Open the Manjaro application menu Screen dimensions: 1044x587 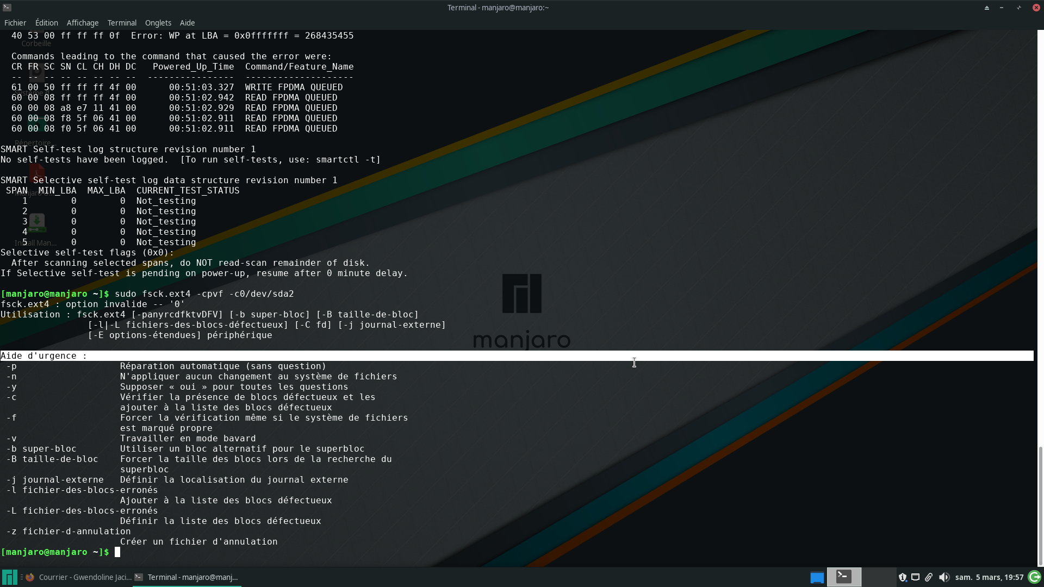[9, 577]
